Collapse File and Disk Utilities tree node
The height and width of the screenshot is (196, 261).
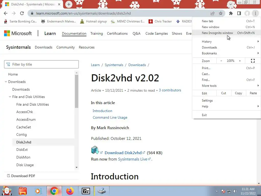(10, 97)
